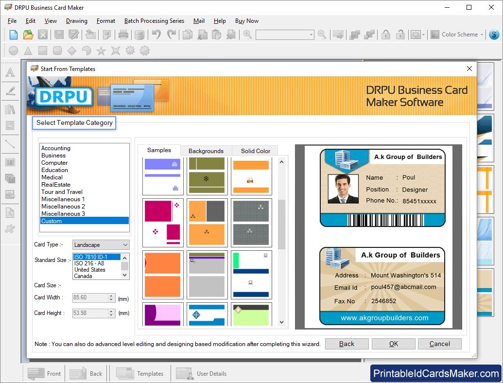Click the Undo arrow icon
Viewport: 503px width, 383px height.
pos(156,35)
